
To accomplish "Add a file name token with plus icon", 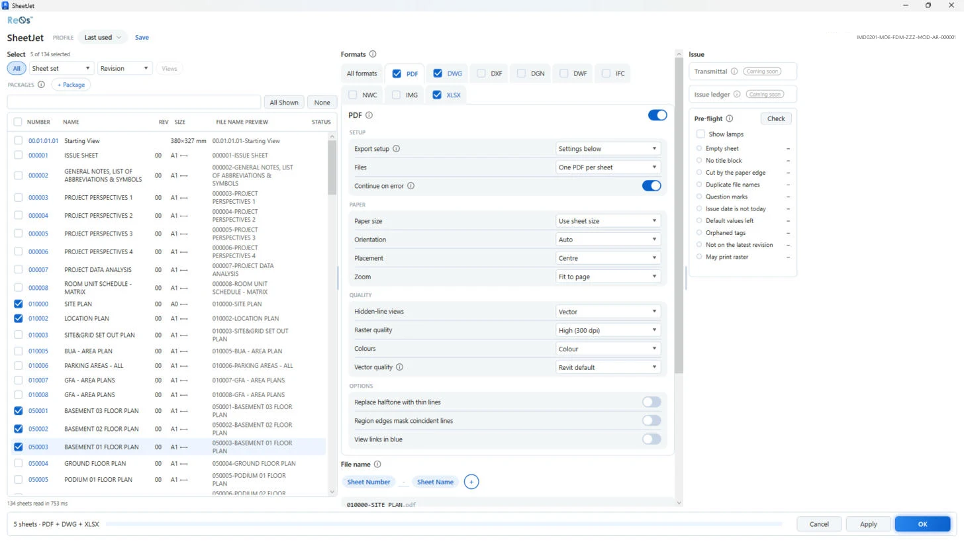I will pyautogui.click(x=471, y=482).
